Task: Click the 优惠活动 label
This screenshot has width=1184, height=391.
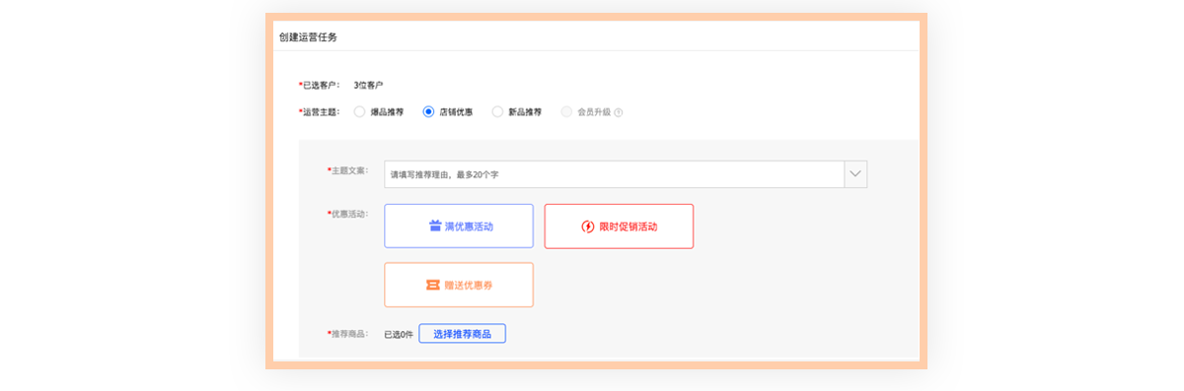Action: 348,214
